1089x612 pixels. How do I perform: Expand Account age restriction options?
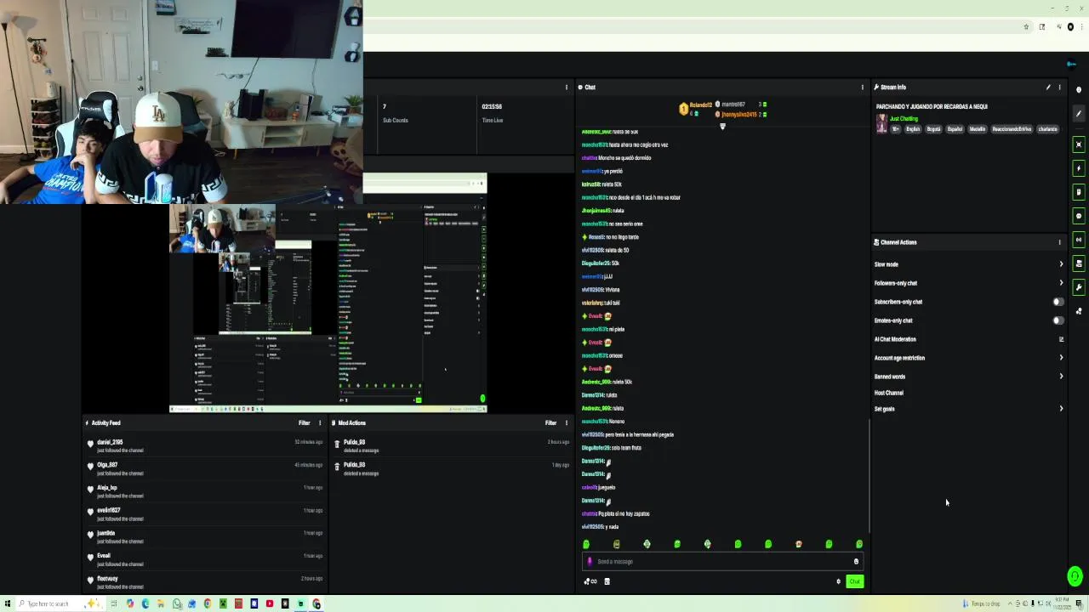(x=1061, y=358)
